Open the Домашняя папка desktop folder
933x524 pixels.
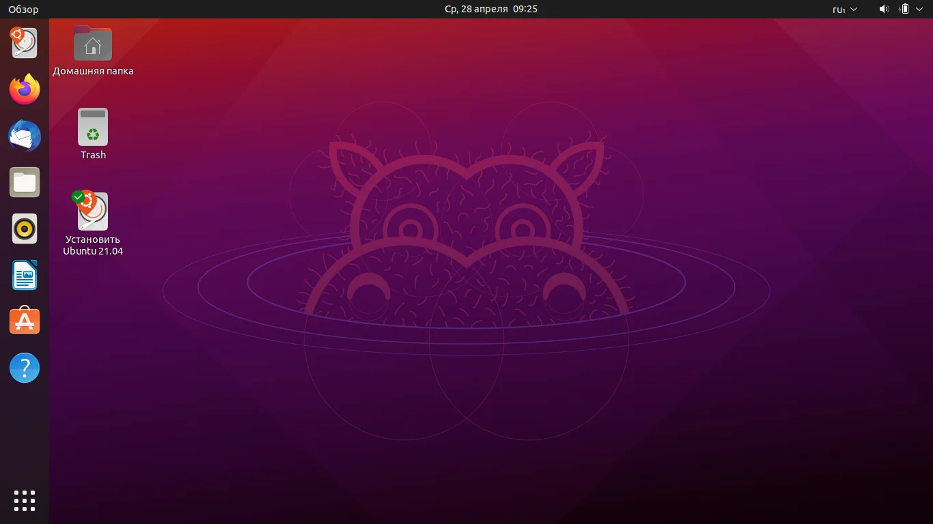pyautogui.click(x=93, y=43)
